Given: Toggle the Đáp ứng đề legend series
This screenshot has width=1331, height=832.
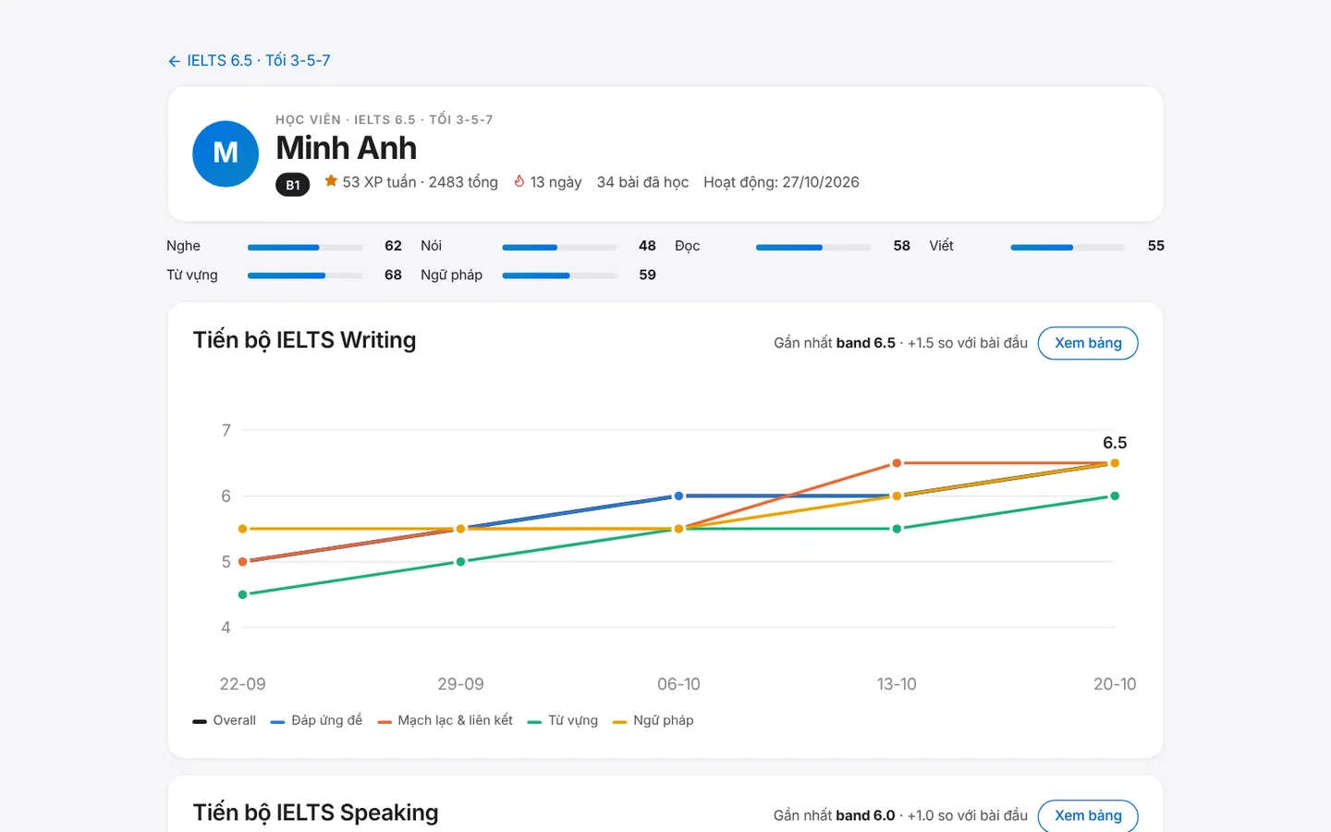Looking at the screenshot, I should (x=316, y=721).
